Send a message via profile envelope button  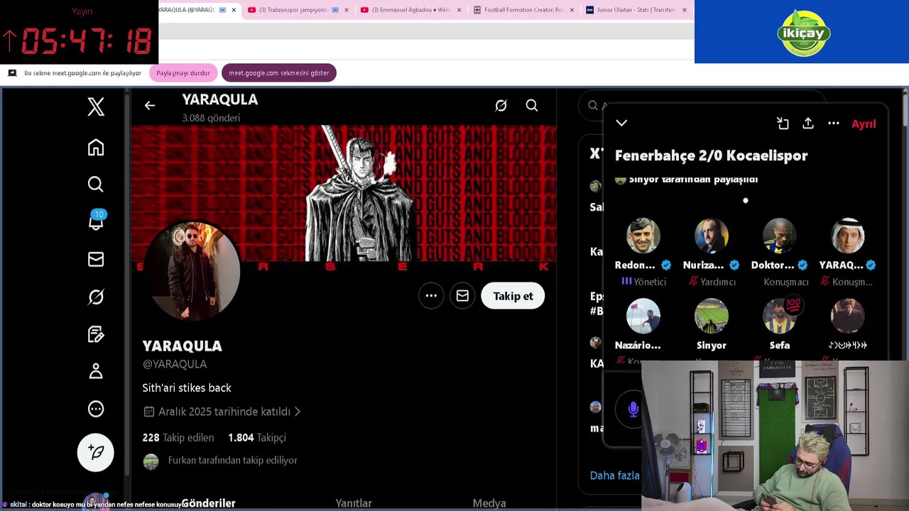462,296
